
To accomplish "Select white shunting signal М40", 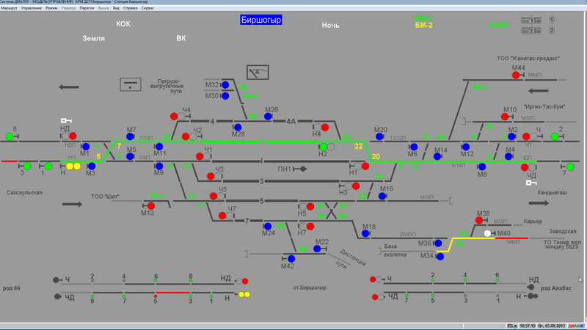I will pyautogui.click(x=487, y=233).
